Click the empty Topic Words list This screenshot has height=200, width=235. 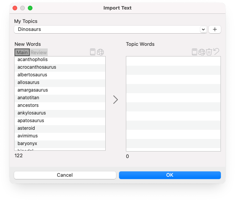click(173, 104)
